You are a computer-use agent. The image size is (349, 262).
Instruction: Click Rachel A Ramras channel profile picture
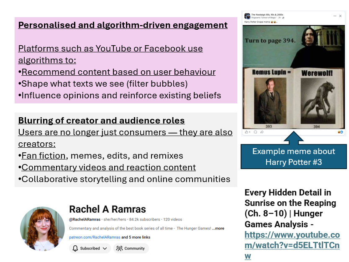[x=42, y=229]
